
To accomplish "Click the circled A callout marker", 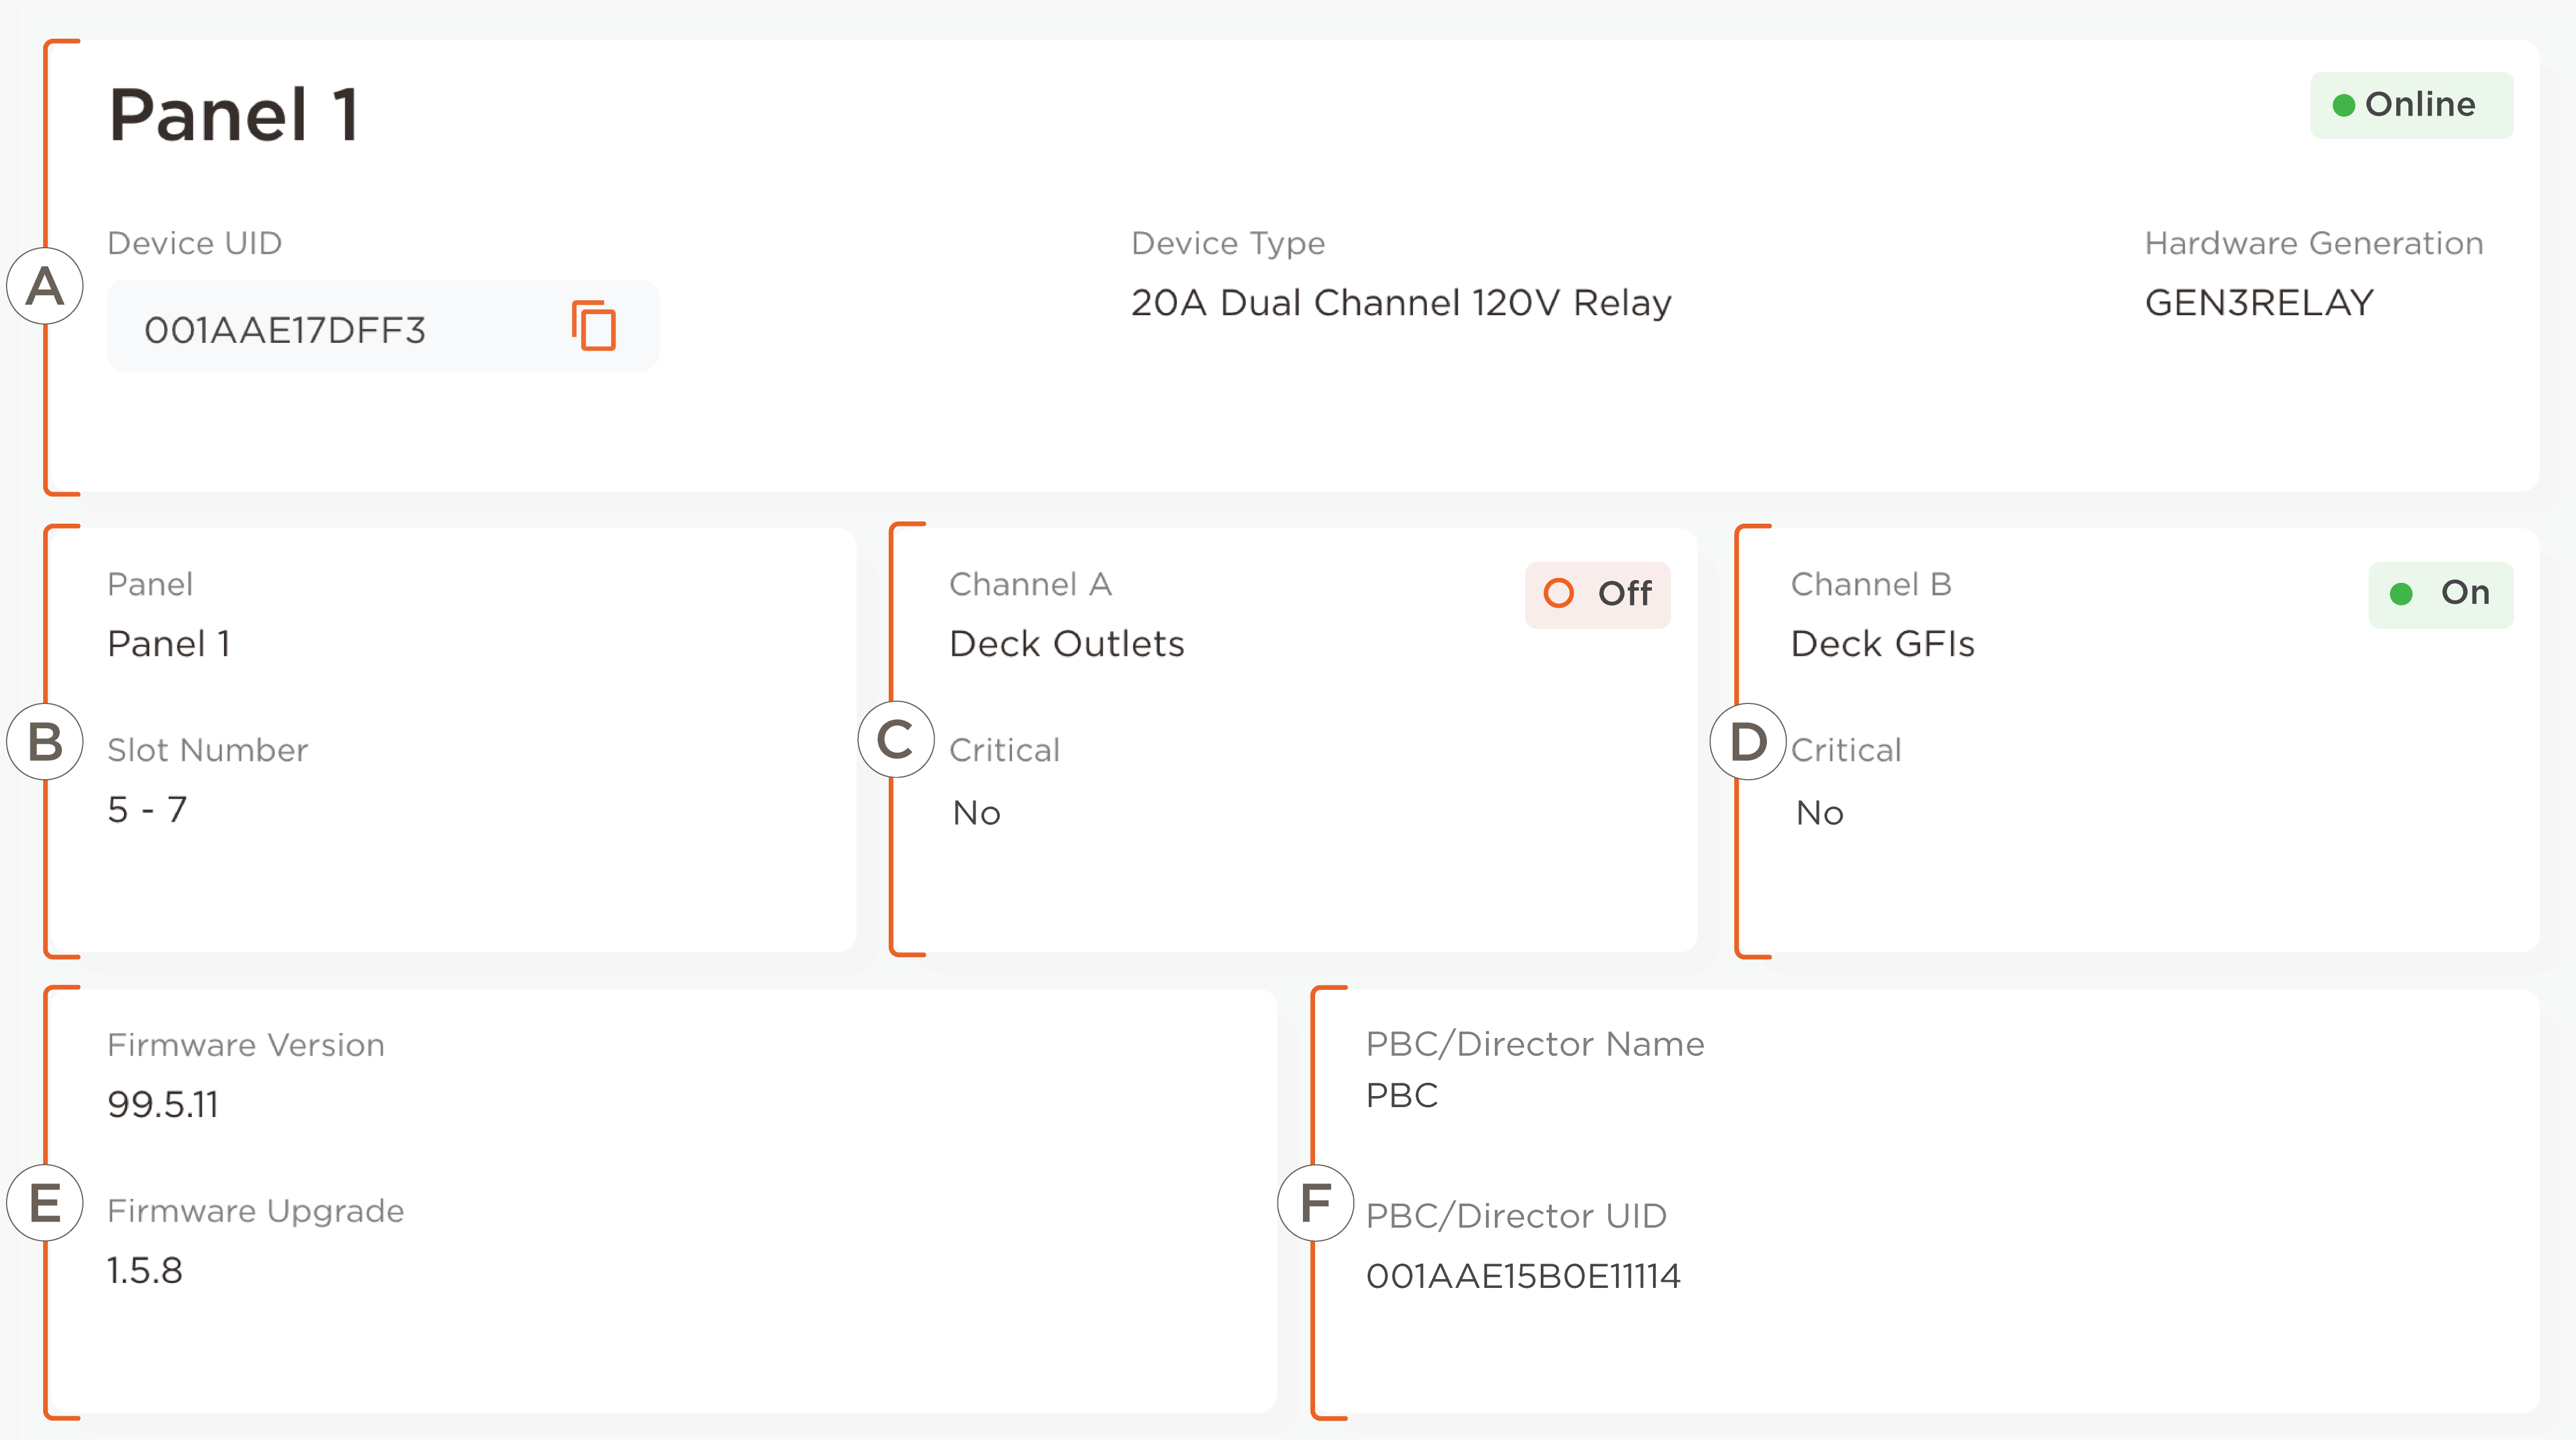I will tap(45, 286).
